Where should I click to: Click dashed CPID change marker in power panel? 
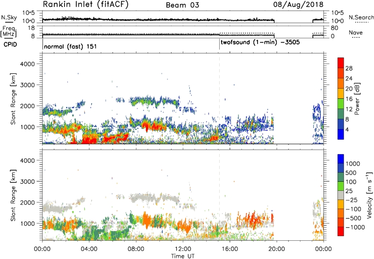219,99
